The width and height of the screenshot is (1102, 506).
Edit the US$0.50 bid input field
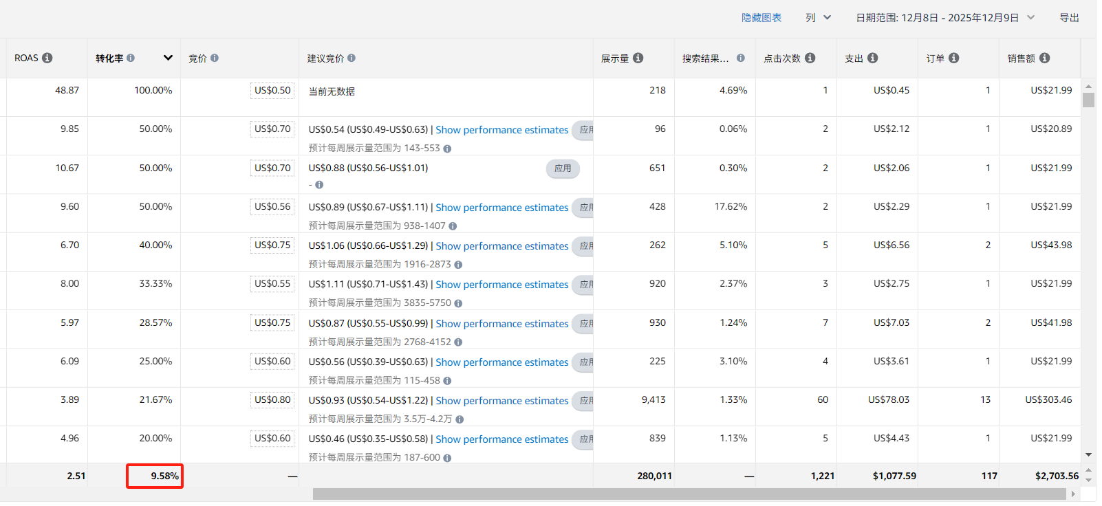pyautogui.click(x=272, y=91)
